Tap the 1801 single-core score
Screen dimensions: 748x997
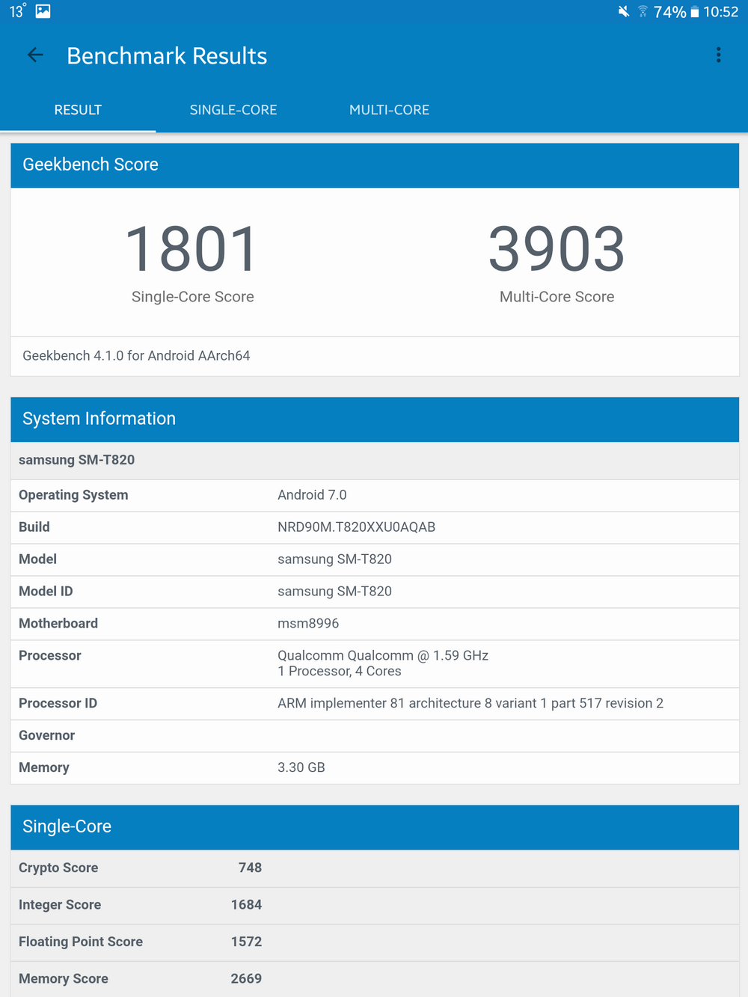(192, 249)
